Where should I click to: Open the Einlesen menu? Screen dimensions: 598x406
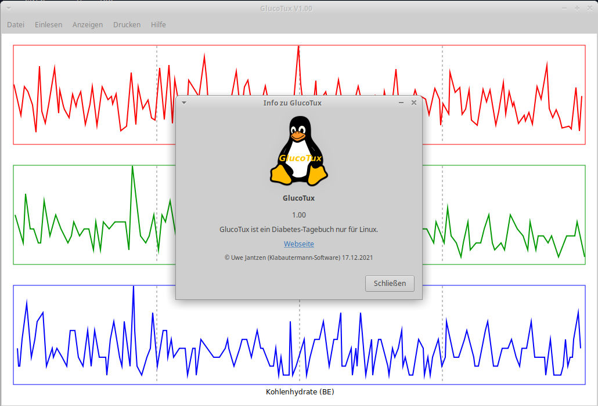[x=48, y=25]
